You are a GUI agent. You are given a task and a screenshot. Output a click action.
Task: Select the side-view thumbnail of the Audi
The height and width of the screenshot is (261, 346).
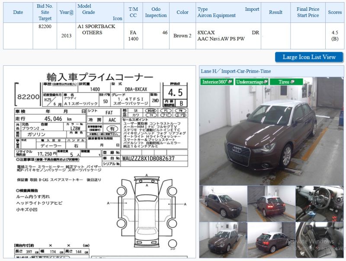pyautogui.click(x=223, y=204)
